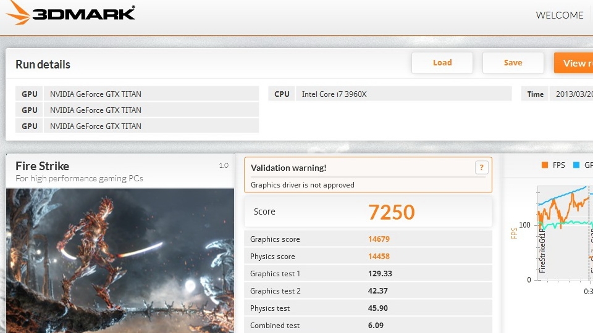The height and width of the screenshot is (333, 593).
Task: Click the Save button
Action: 513,63
